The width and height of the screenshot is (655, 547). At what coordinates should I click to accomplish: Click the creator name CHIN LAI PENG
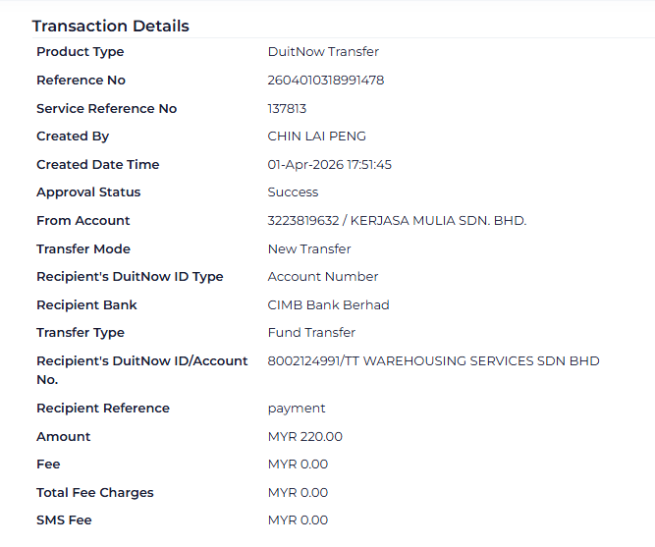pyautogui.click(x=316, y=137)
